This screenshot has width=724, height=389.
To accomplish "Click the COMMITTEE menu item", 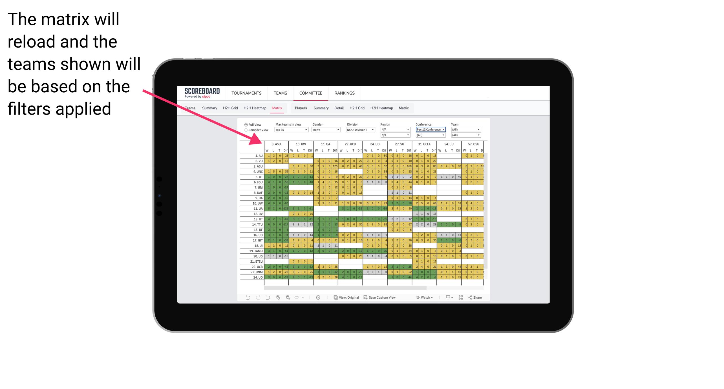I will (x=311, y=93).
